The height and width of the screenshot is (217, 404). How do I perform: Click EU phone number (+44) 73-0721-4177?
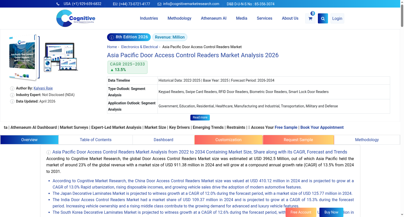[x=131, y=4]
